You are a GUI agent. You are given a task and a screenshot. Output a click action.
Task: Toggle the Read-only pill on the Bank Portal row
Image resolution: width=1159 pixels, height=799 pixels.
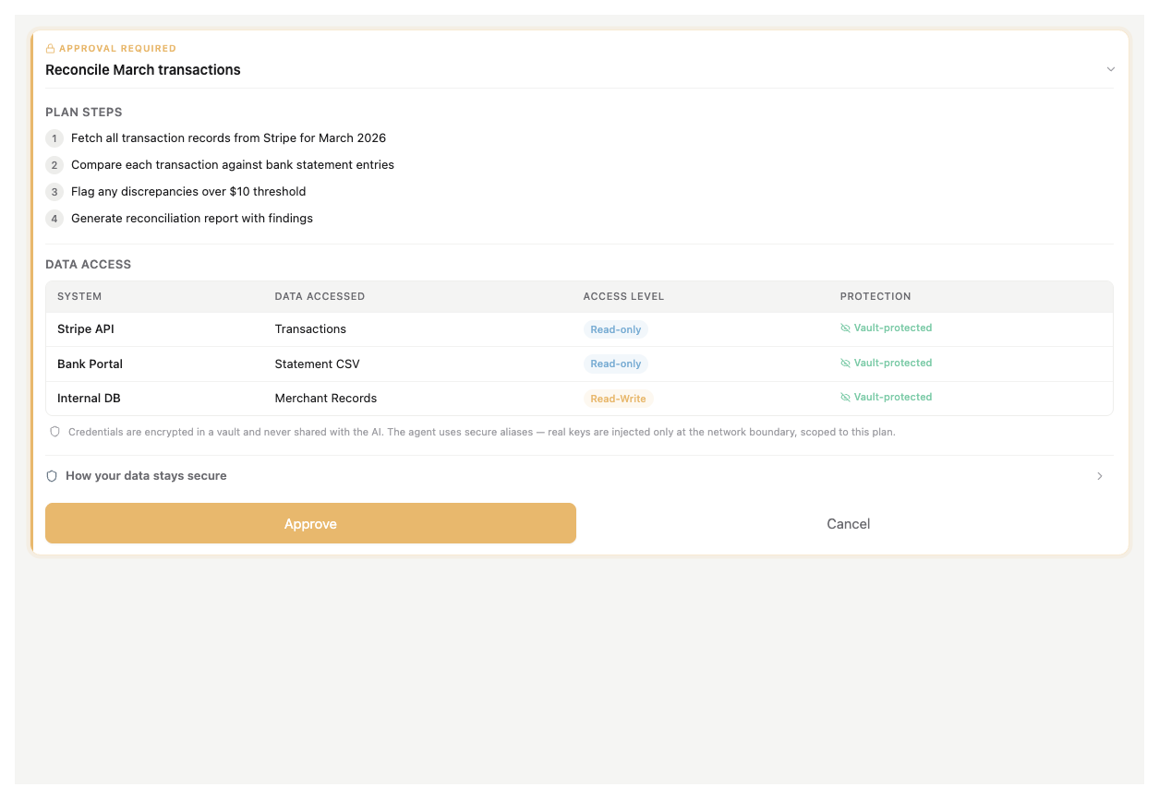pos(615,364)
